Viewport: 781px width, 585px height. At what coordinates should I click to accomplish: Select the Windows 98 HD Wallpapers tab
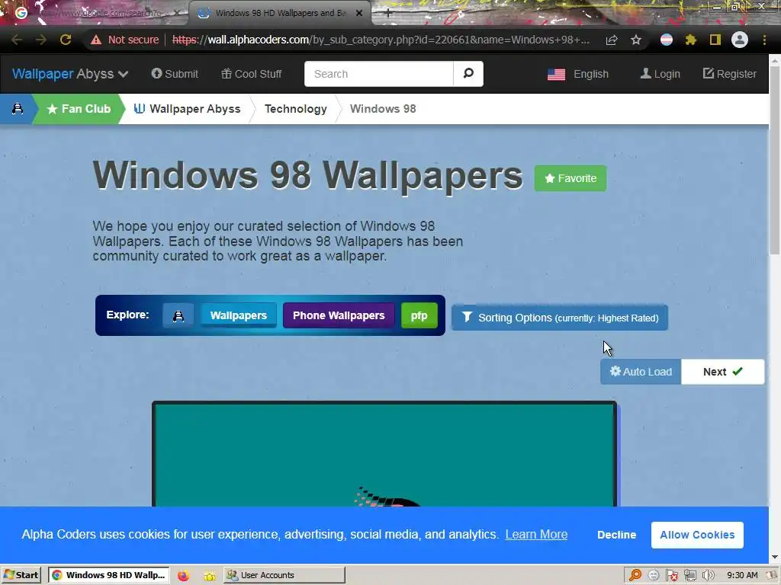(279, 13)
